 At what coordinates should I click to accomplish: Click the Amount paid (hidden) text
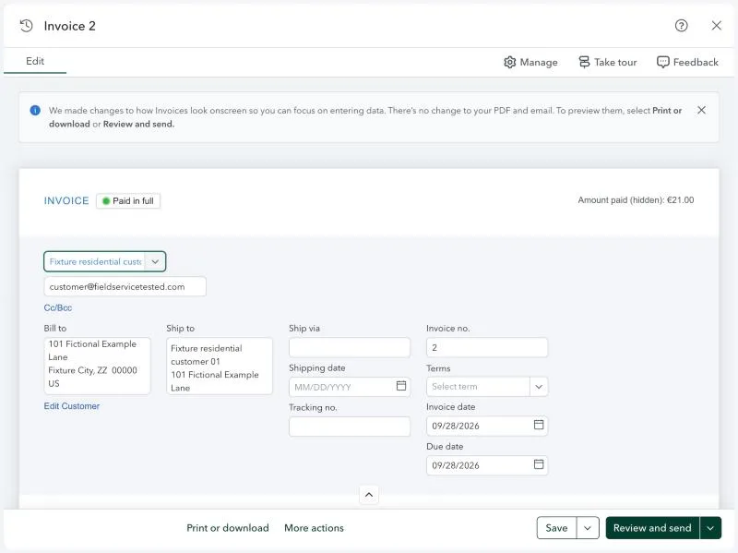click(x=636, y=200)
